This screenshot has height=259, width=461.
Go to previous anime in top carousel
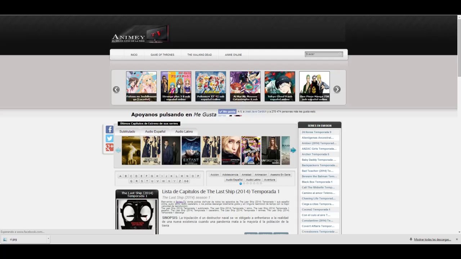(116, 90)
